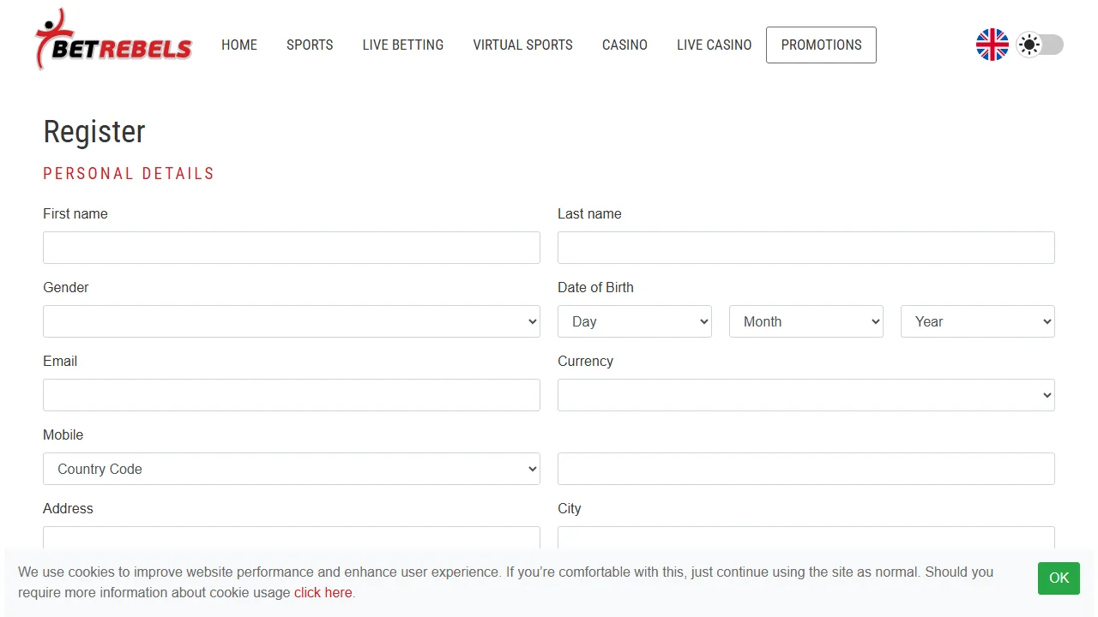Expand the Currency dropdown

(806, 395)
